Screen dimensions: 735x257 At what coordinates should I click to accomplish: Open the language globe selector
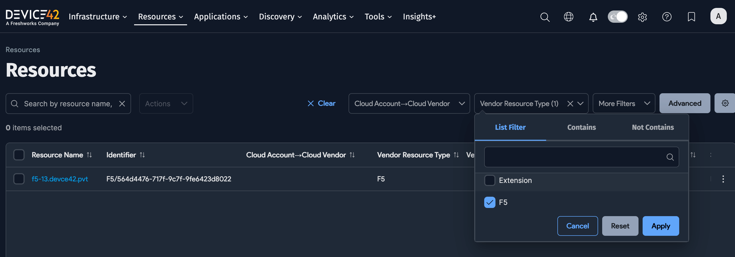point(569,17)
